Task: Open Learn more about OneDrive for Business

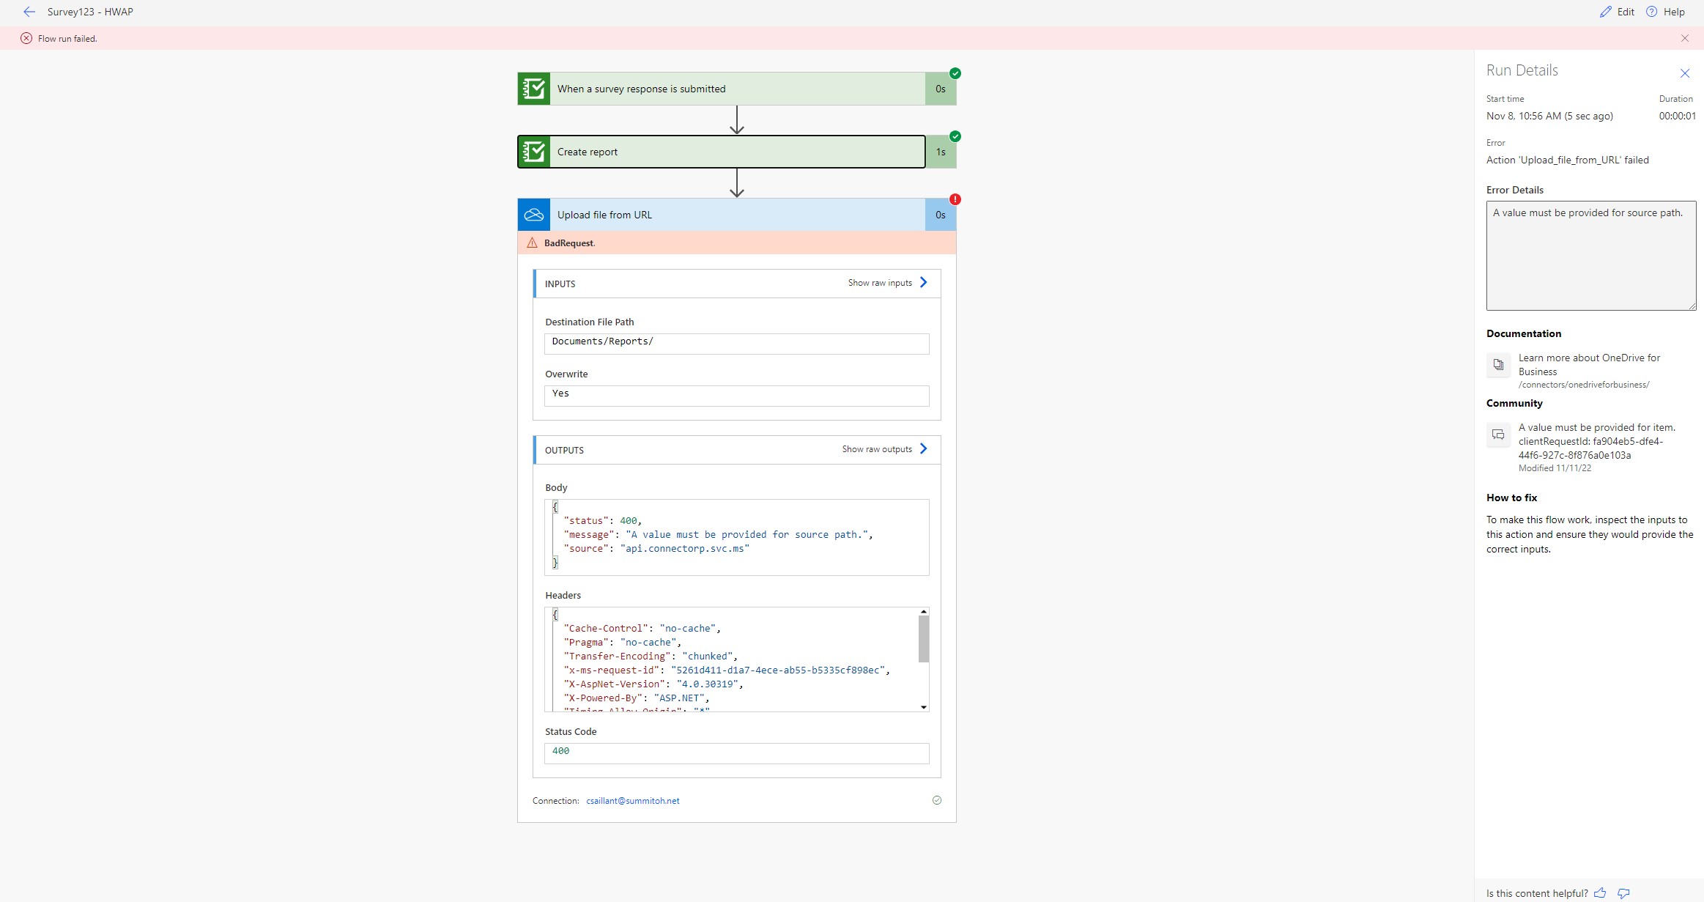Action: tap(1589, 364)
